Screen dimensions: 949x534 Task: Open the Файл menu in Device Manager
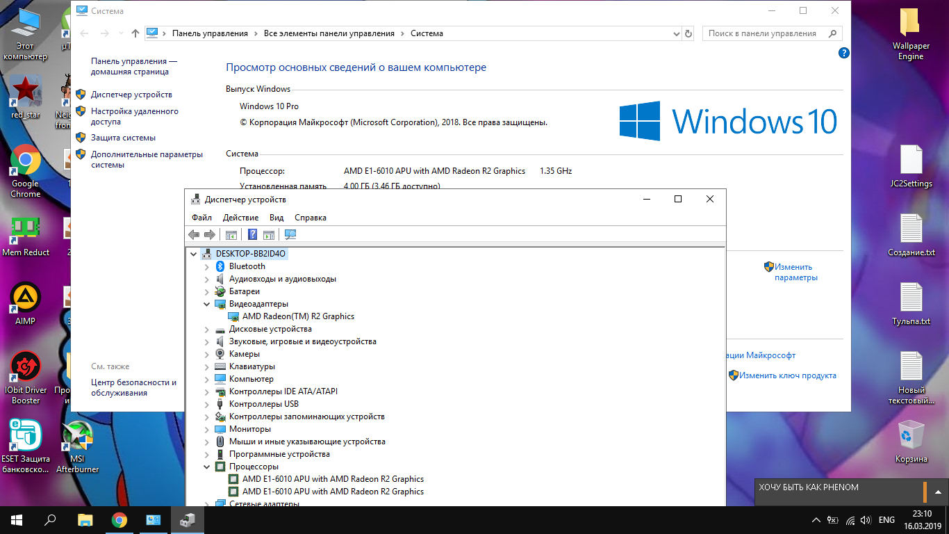(x=202, y=218)
